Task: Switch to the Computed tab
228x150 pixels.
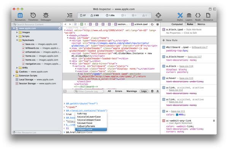Action: pos(177,24)
